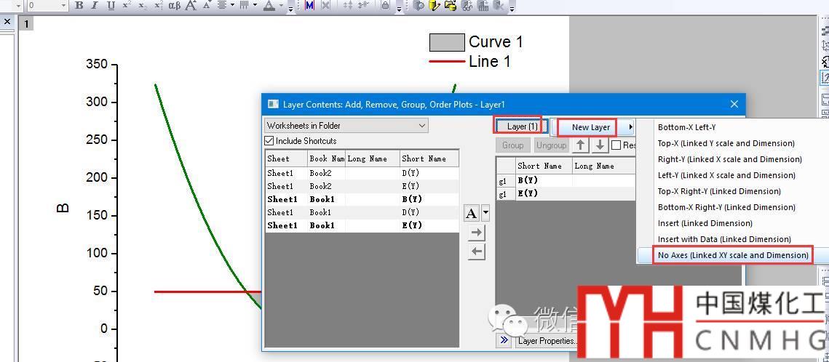829x362 pixels.
Task: Toggle the Rescale checkbox
Action: 616,145
